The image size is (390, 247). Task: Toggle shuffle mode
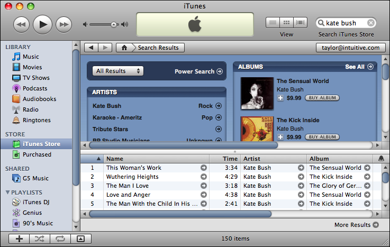40,239
